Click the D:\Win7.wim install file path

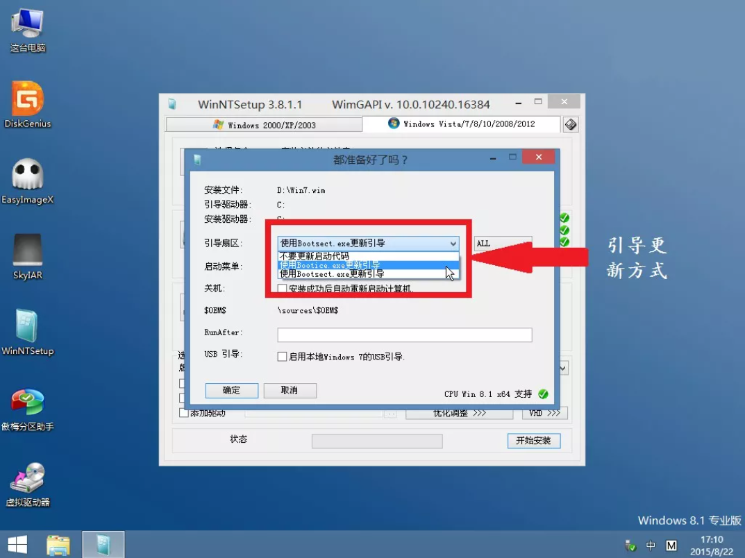pyautogui.click(x=301, y=190)
